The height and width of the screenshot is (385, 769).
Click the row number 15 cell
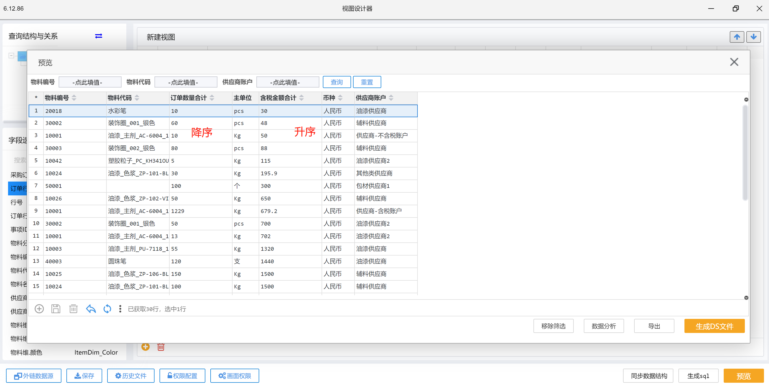point(36,286)
